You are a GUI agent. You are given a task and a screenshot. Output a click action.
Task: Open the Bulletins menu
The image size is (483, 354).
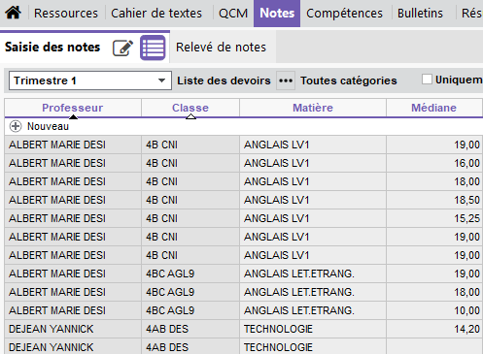click(x=420, y=14)
